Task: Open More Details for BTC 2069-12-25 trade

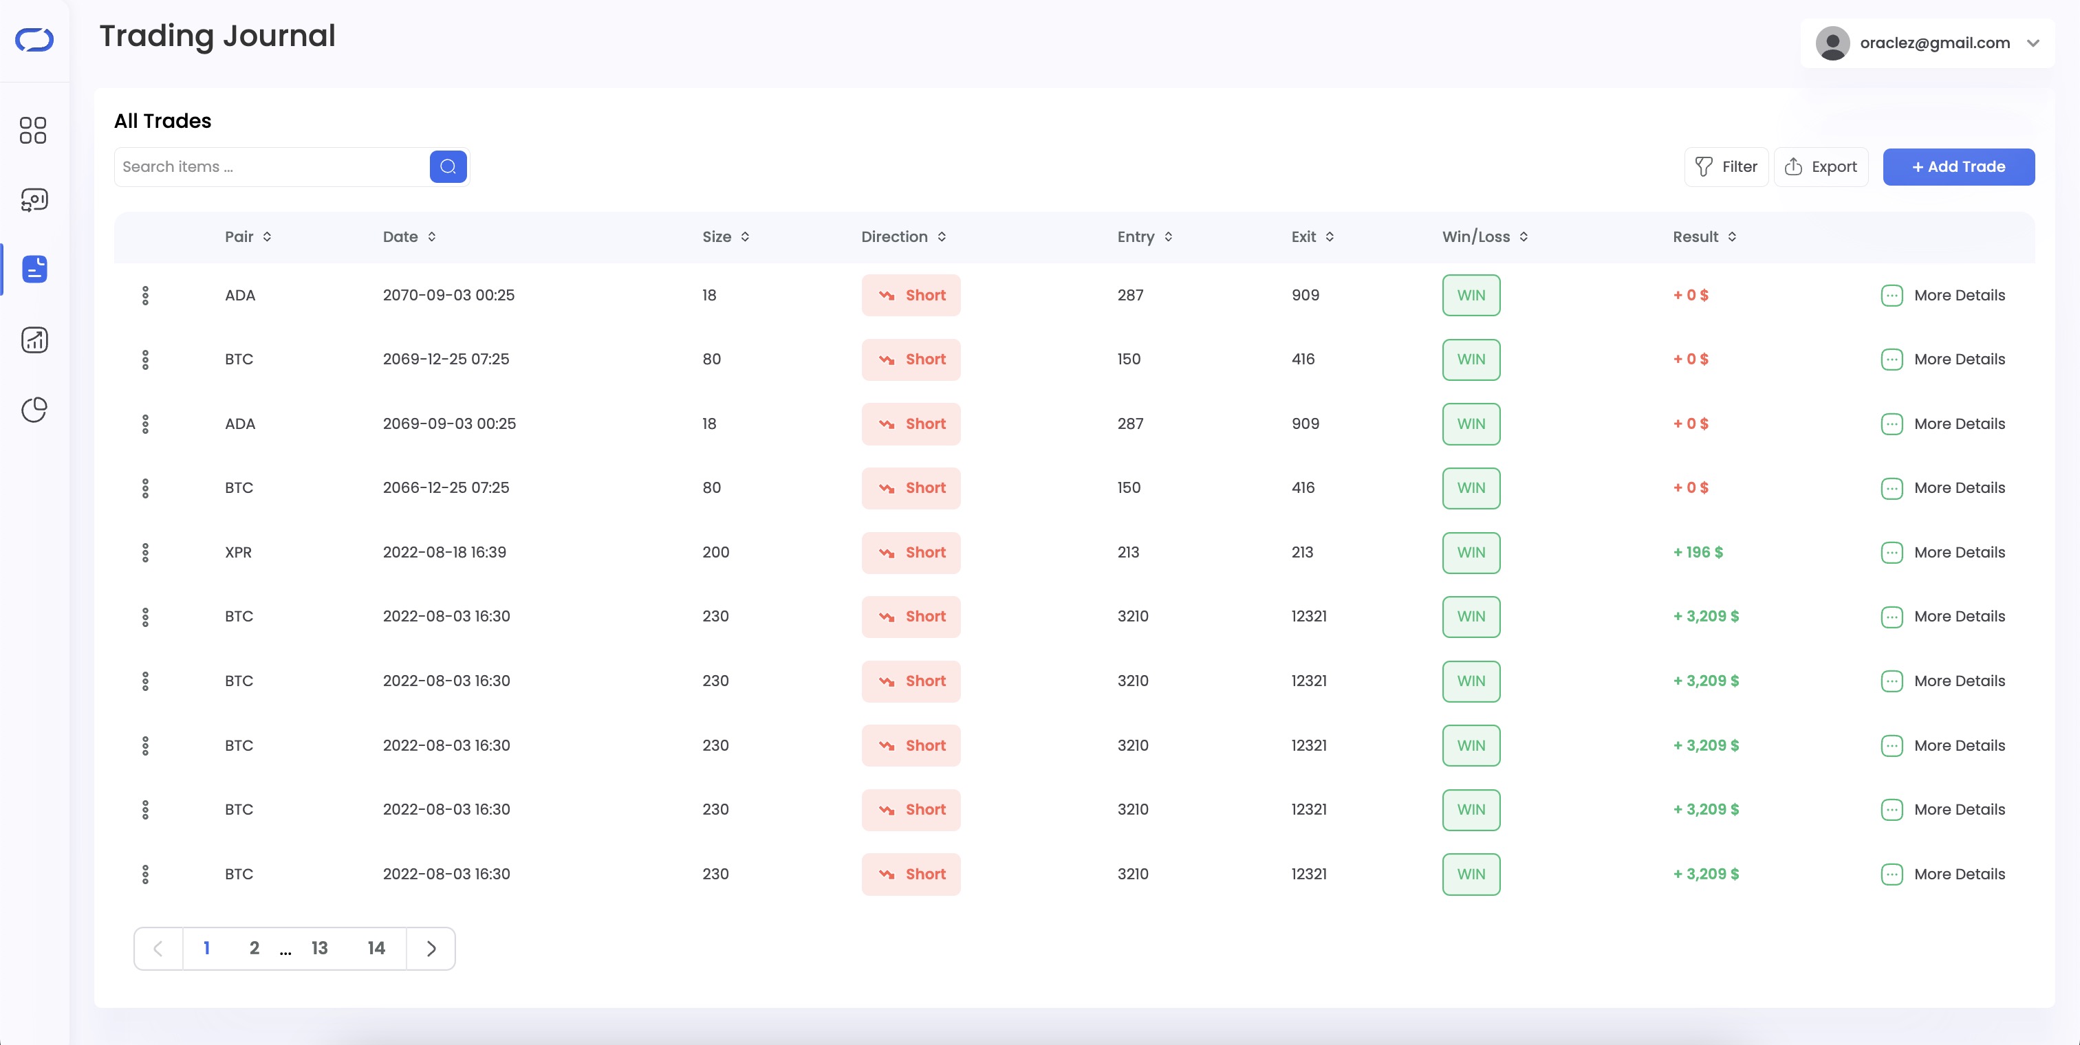Action: tap(1942, 359)
